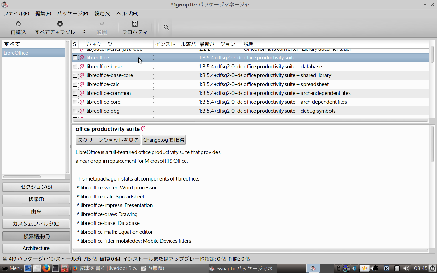
Task: Sort by 説明 column header
Action: click(x=336, y=44)
